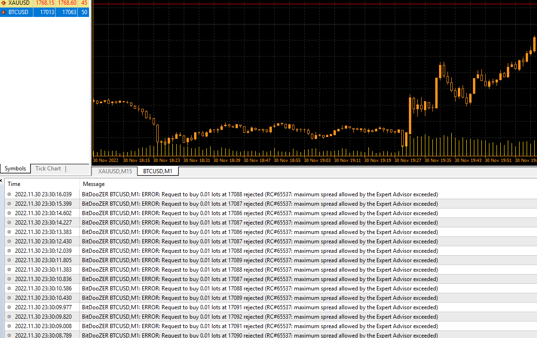This screenshot has width=537, height=338.
Task: Click status icon of 23:30:15.399 entry
Action: [x=9, y=203]
